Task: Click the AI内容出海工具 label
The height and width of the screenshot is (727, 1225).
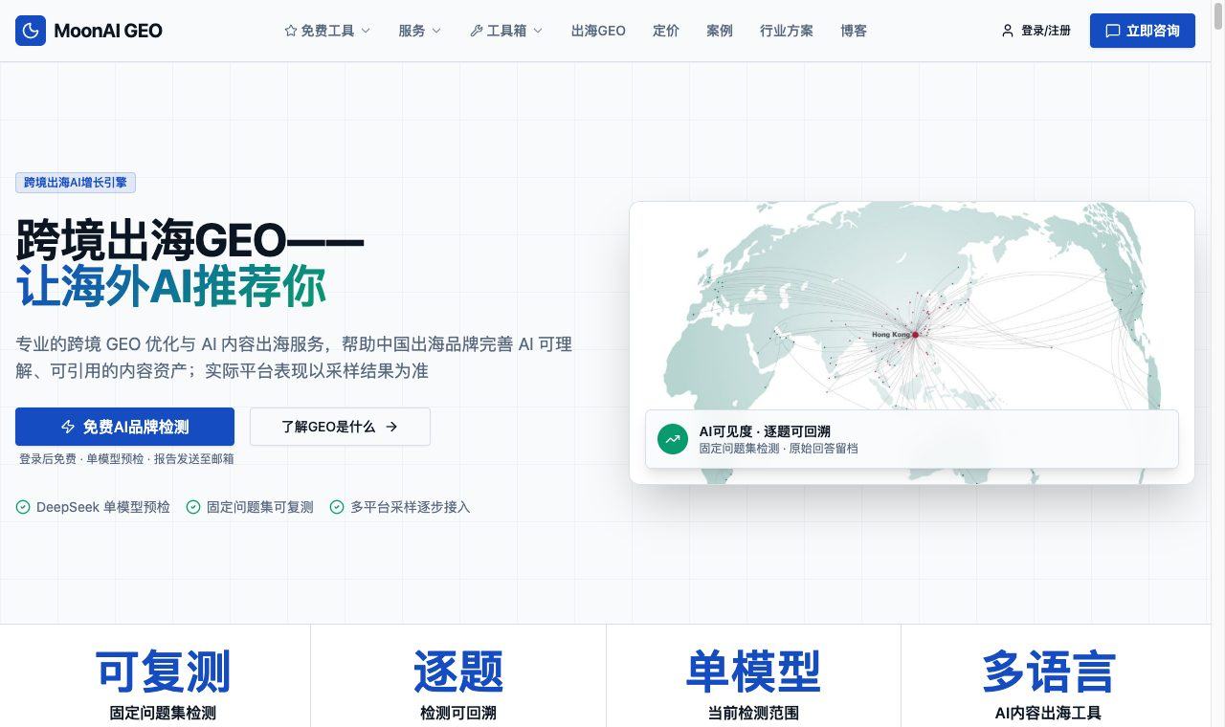Action: 1048,713
